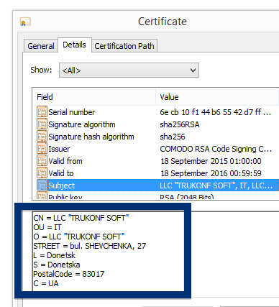Click the Signature algorithm field icon
Image resolution: width=279 pixels, height=307 pixels.
click(42, 124)
